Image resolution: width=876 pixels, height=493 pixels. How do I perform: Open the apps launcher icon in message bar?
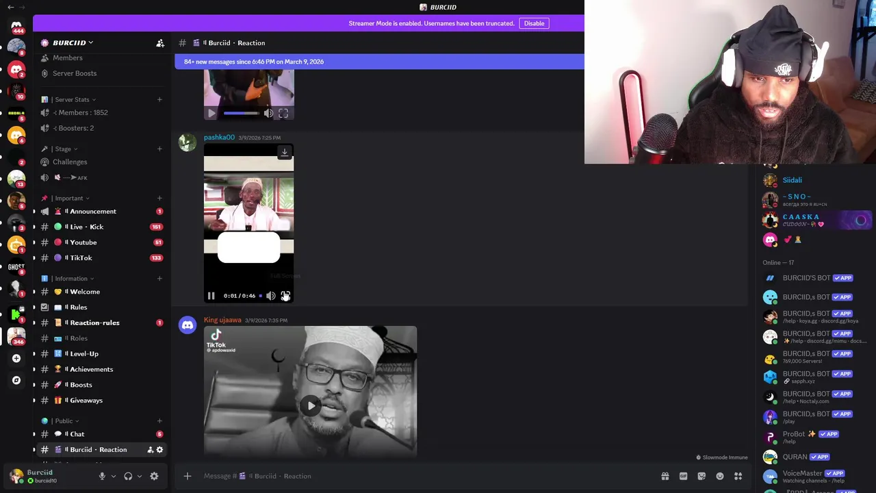coord(738,476)
